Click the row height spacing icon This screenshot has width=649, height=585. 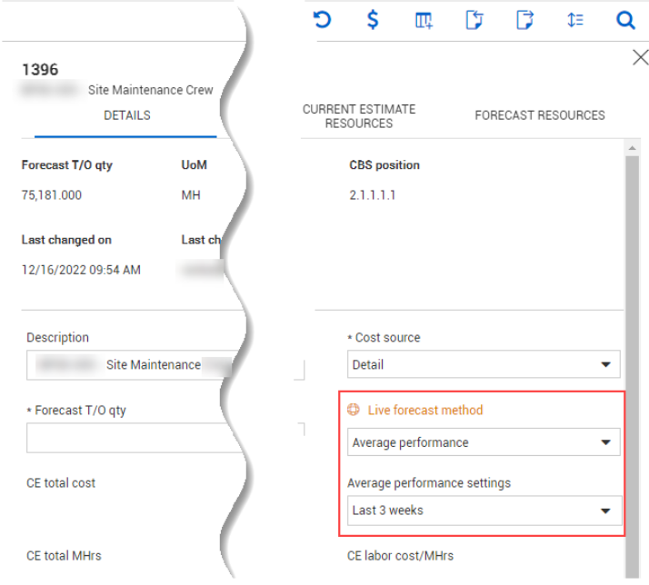(x=574, y=20)
